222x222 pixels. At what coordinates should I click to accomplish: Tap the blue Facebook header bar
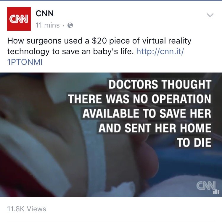(111, 0)
